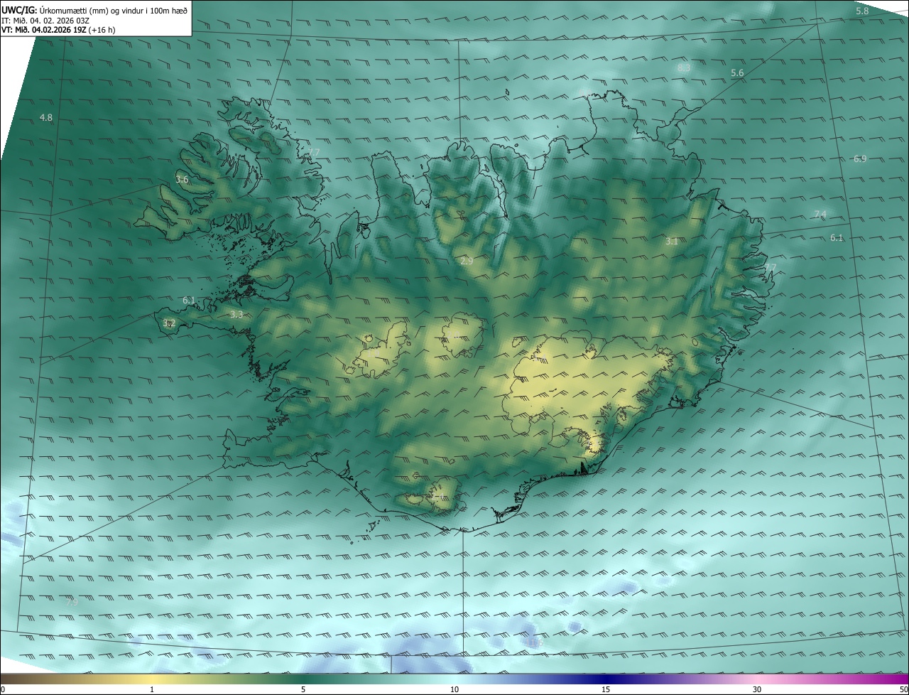Click the 6.9 value label
Screen dimensions: 909x695
pyautogui.click(x=860, y=159)
